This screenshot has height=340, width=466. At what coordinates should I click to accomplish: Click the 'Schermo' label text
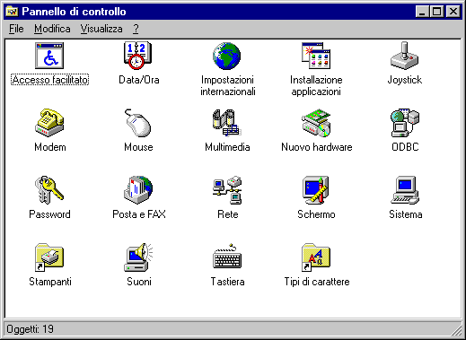point(316,214)
